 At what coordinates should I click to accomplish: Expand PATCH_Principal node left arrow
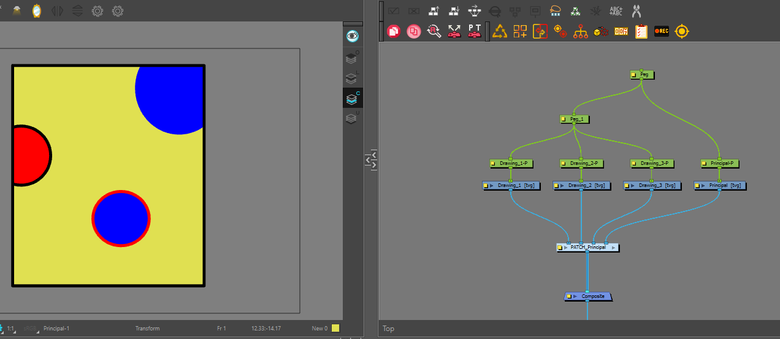coord(566,248)
